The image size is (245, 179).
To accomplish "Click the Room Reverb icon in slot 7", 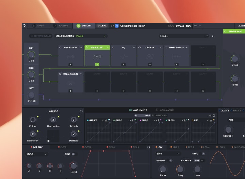I will (71, 84).
